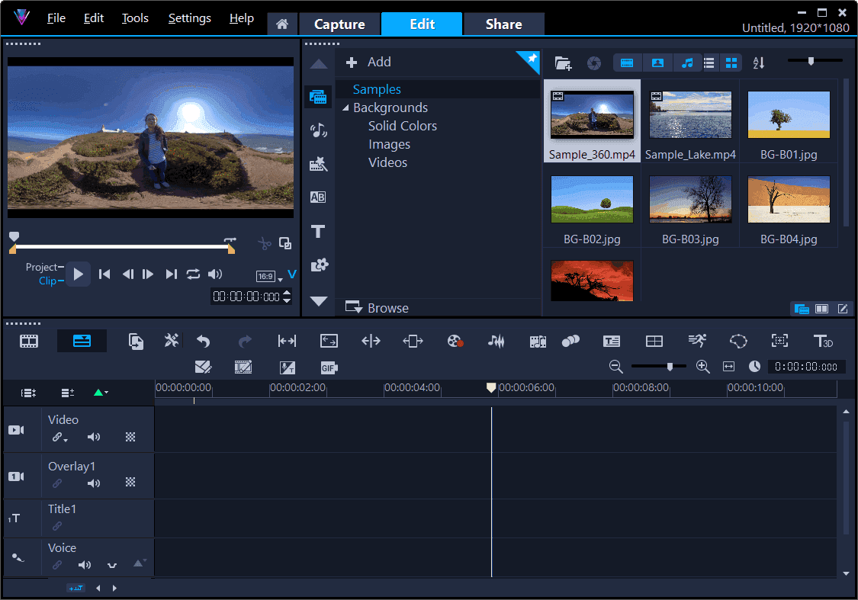858x600 pixels.
Task: Open the 3D Title Editor
Action: coord(822,342)
